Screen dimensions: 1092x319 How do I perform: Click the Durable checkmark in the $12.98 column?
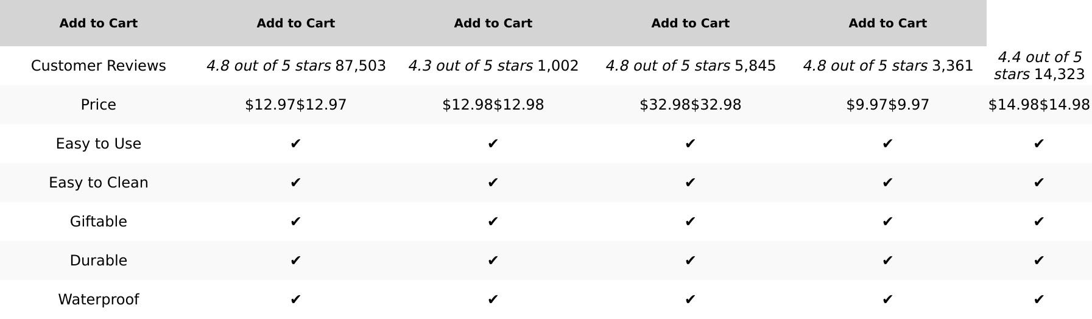coord(493,261)
